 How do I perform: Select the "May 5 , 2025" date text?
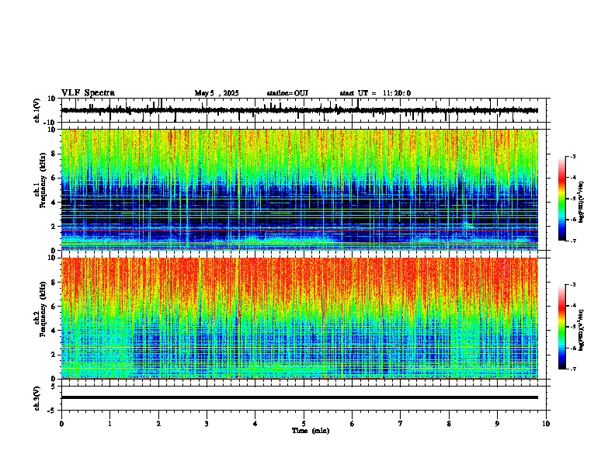217,93
